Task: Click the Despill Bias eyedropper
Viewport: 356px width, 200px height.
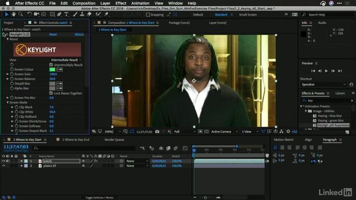Action: click(x=60, y=83)
